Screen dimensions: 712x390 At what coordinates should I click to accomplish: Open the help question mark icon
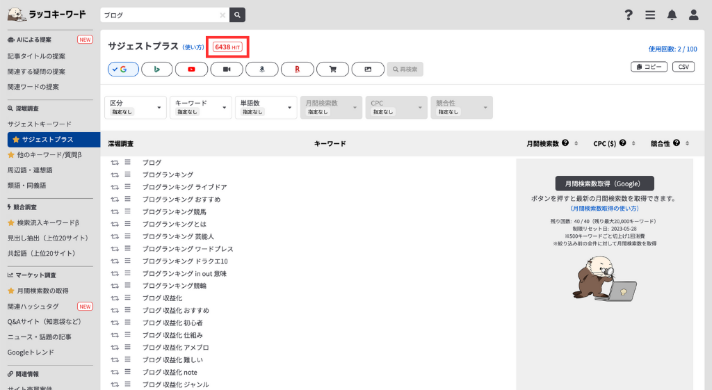[x=629, y=15]
